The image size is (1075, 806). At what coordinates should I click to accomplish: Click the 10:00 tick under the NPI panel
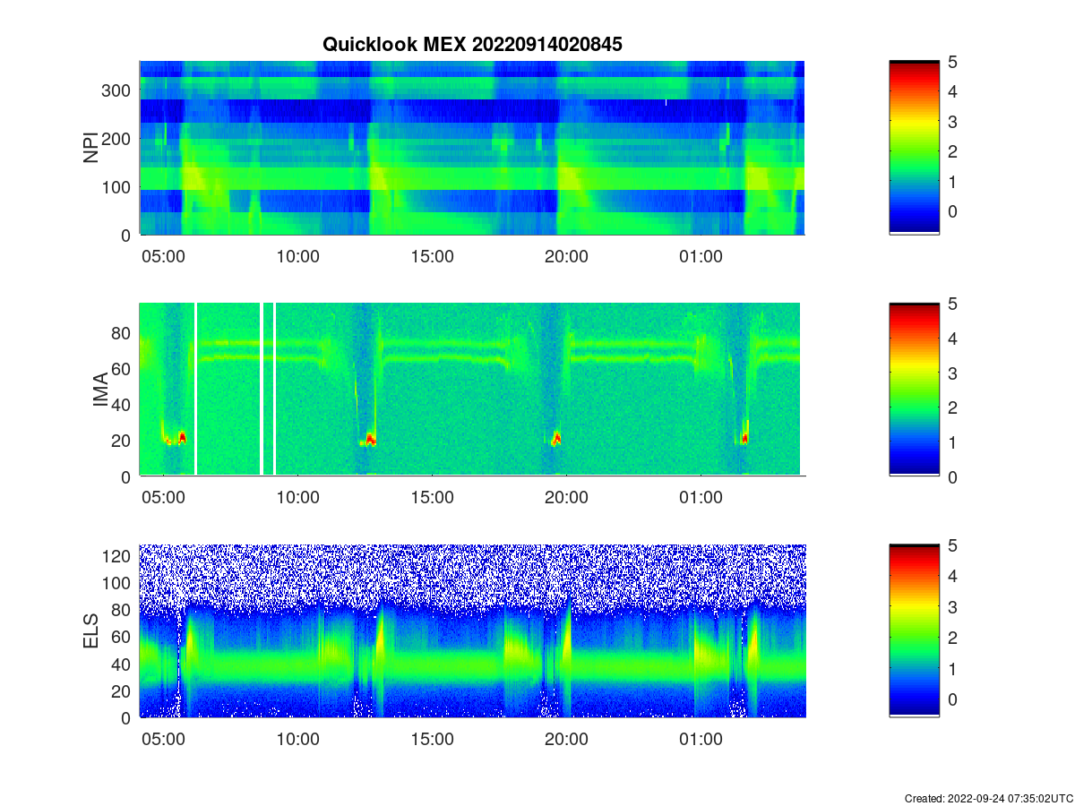click(297, 256)
